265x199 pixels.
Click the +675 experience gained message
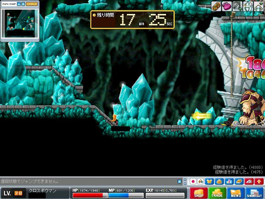[239, 172]
